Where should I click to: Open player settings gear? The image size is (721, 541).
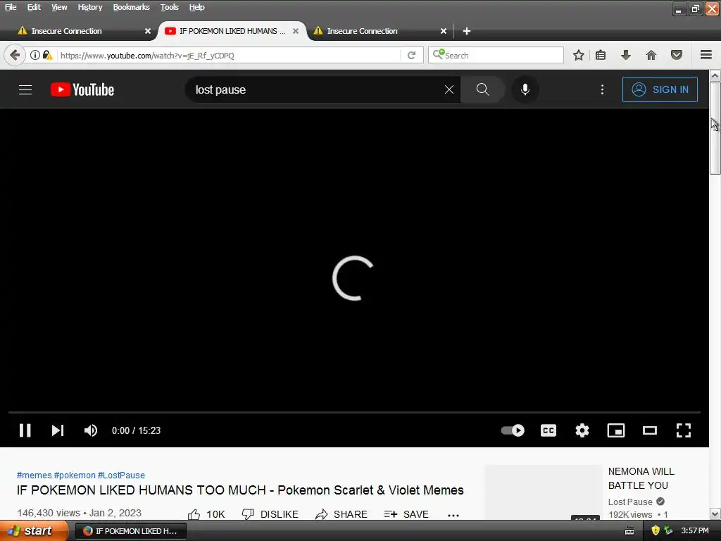[582, 430]
